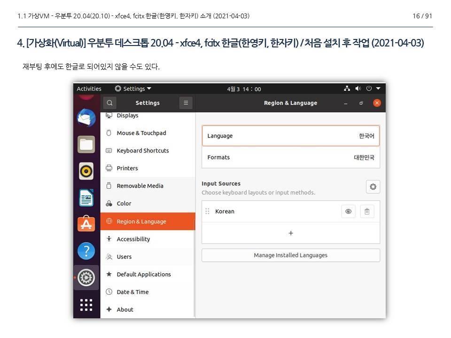
Task: Go to Users settings
Action: point(148,257)
